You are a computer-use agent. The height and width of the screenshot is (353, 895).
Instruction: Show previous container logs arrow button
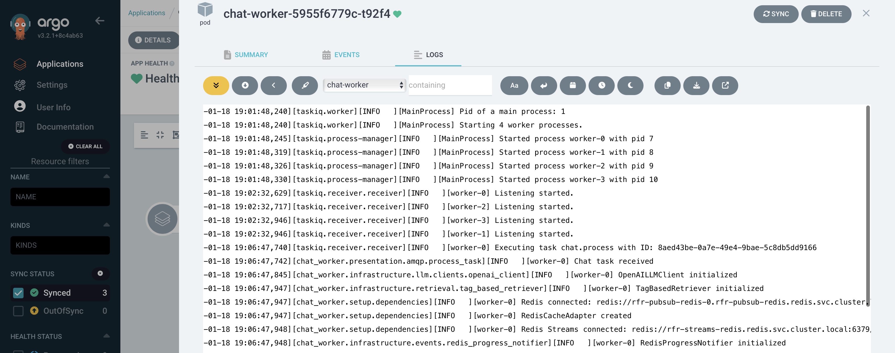[273, 86]
